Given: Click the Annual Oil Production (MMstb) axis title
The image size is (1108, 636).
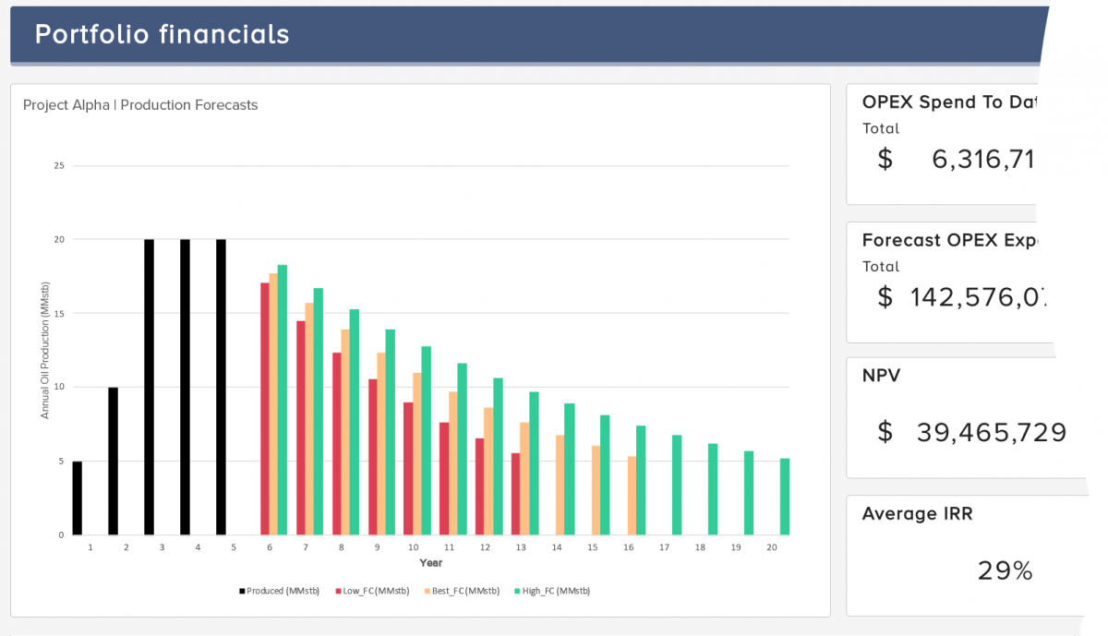Looking at the screenshot, I should [x=44, y=351].
